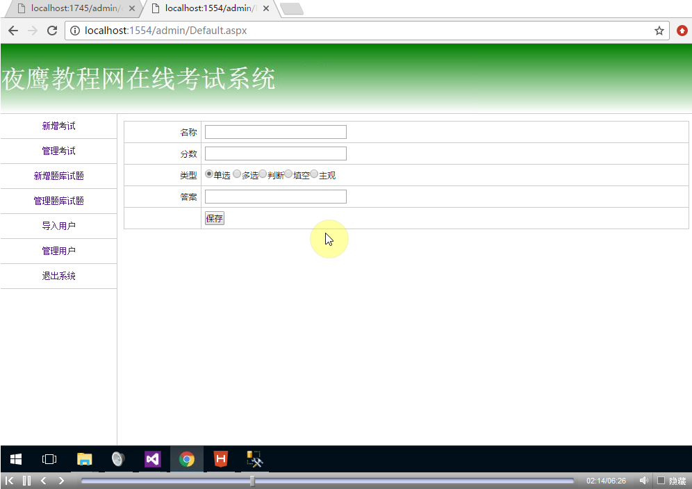This screenshot has width=692, height=489.
Task: Go back with the browser back arrow
Action: [x=13, y=31]
